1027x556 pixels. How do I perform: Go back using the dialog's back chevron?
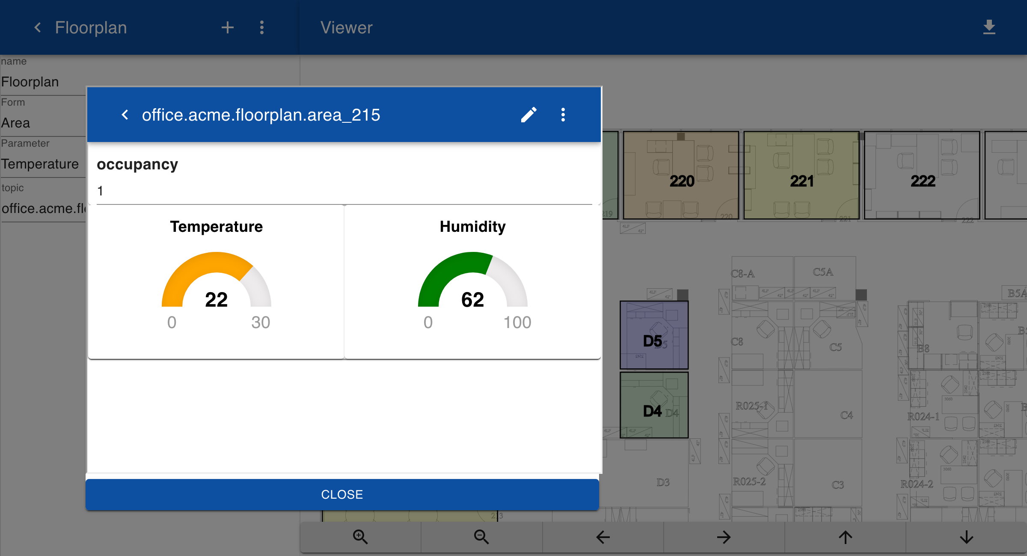click(x=125, y=115)
